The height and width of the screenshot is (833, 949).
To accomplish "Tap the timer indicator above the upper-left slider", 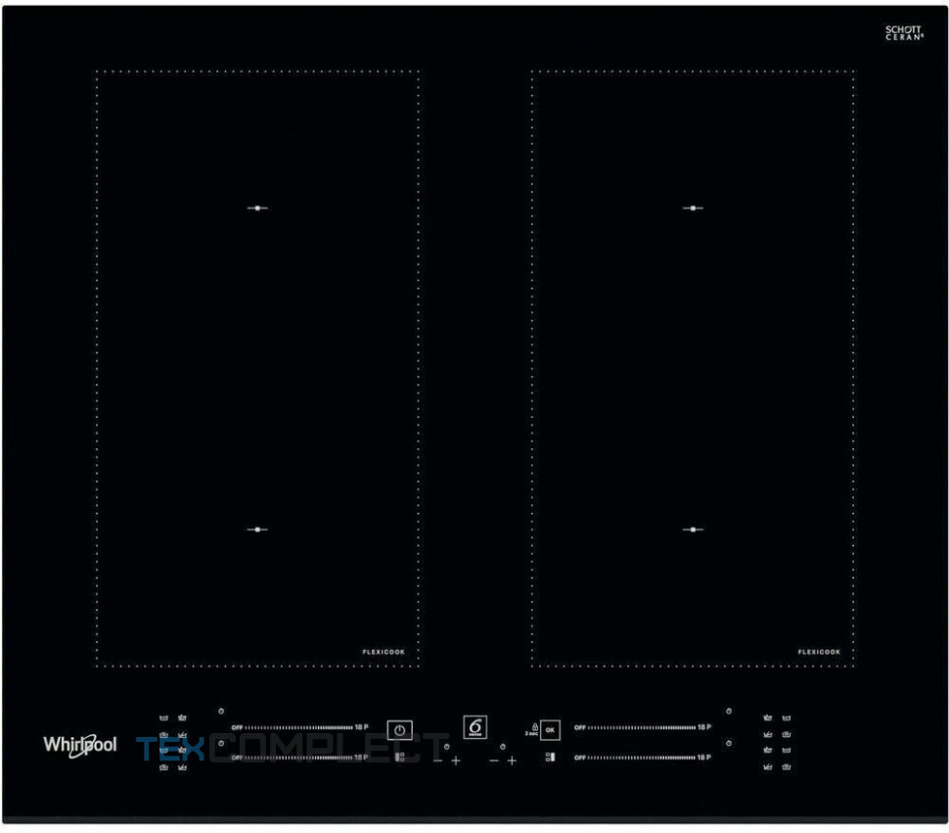I will pos(221,712).
